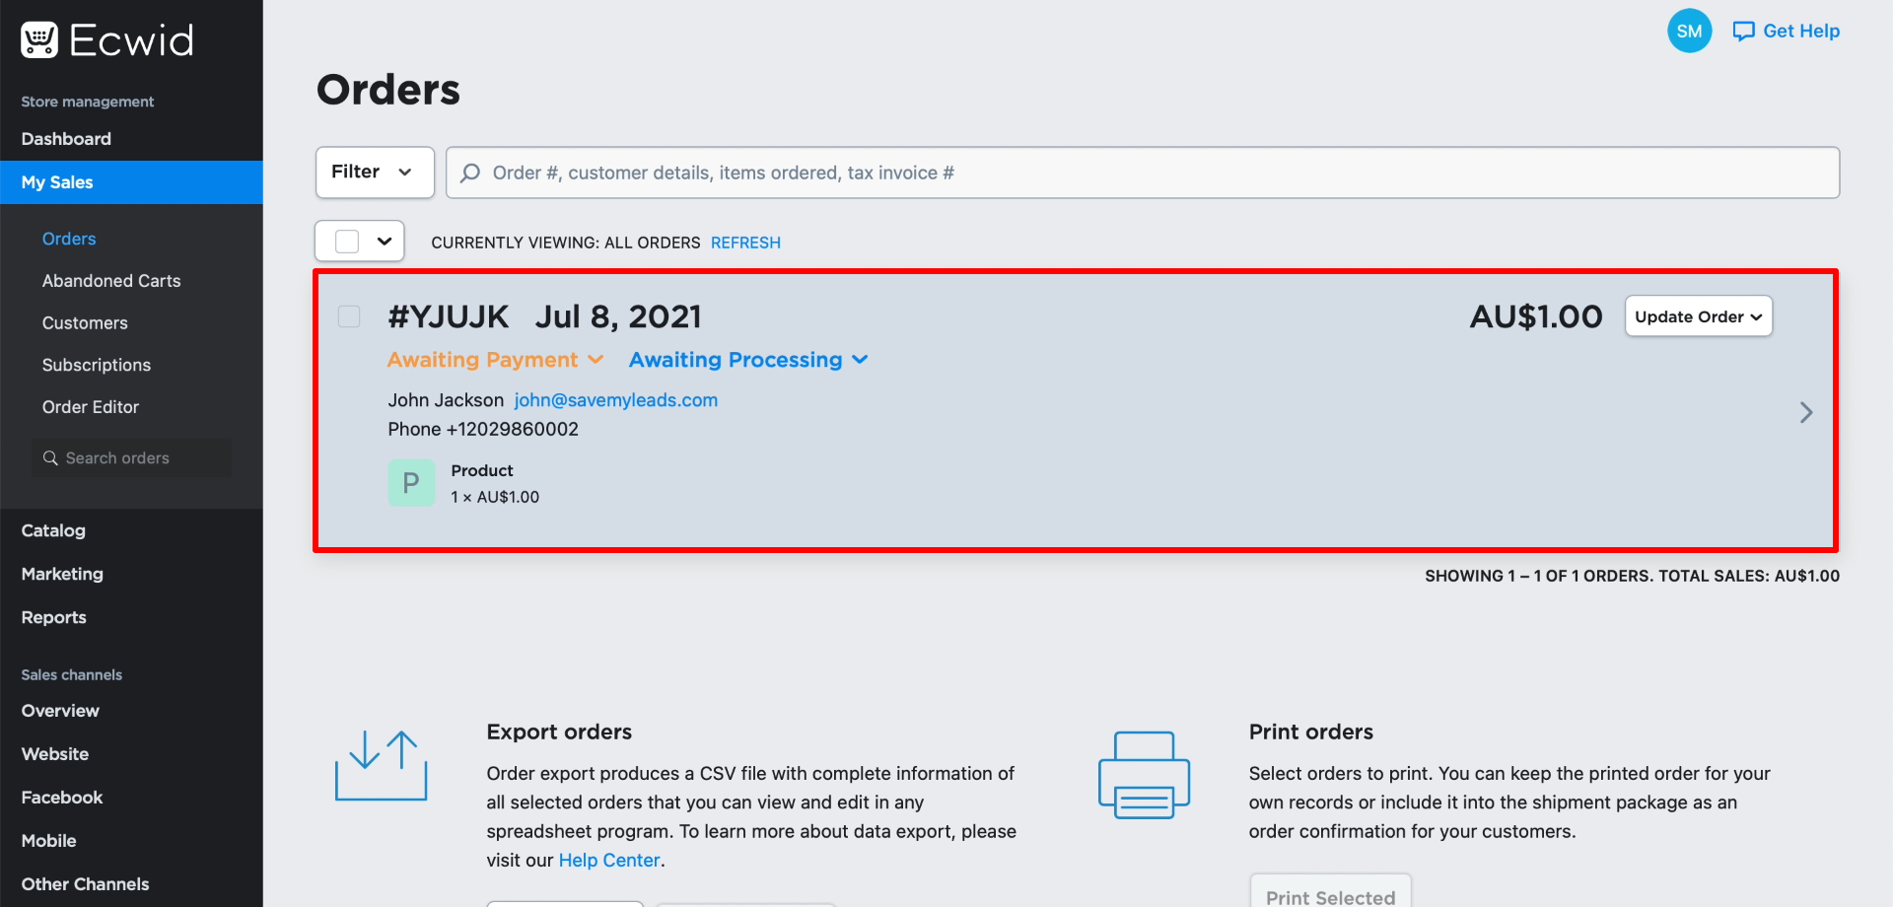Image resolution: width=1893 pixels, height=907 pixels.
Task: Open Orders submenu item
Action: click(x=69, y=239)
